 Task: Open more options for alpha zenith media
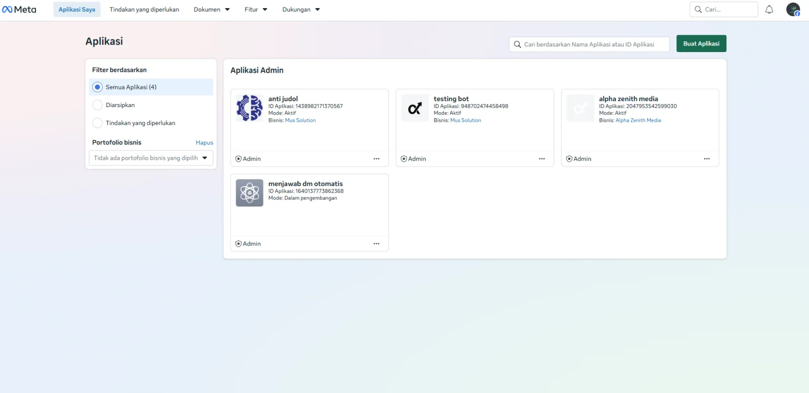coord(707,159)
